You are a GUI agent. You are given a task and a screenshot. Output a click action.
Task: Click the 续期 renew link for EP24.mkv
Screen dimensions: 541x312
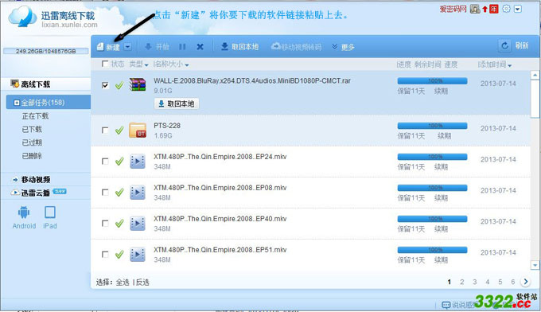coord(441,166)
